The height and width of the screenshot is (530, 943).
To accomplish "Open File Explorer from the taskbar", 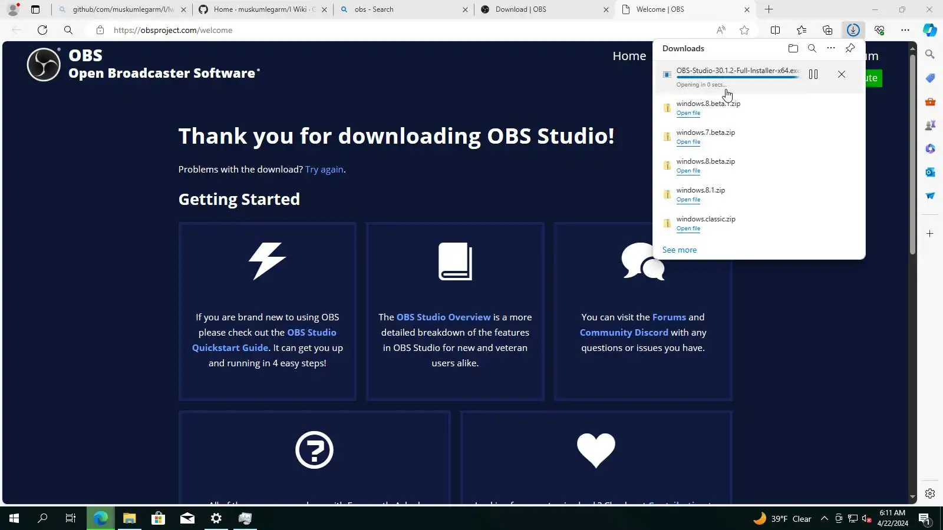I will tap(129, 518).
